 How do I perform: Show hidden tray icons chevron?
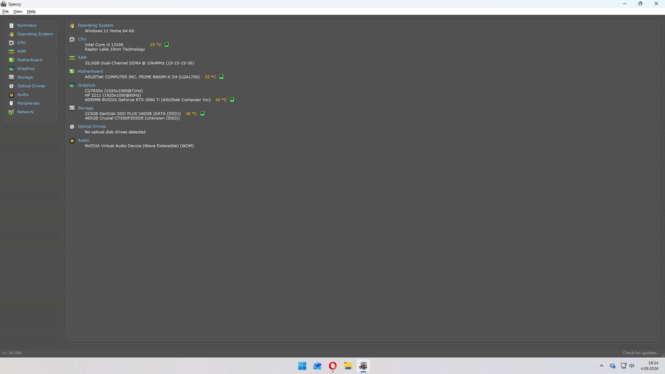point(601,366)
